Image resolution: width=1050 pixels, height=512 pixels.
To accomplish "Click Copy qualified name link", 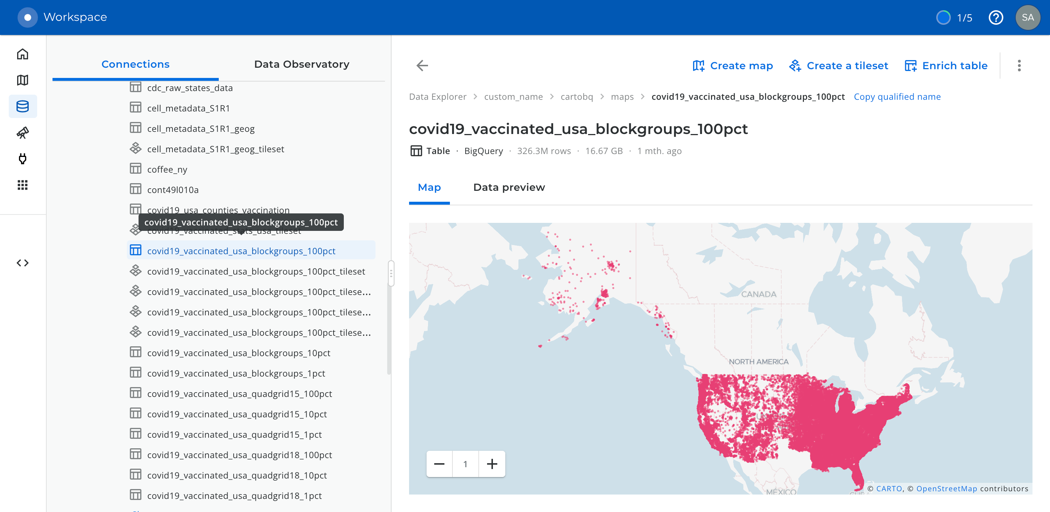I will (x=897, y=97).
